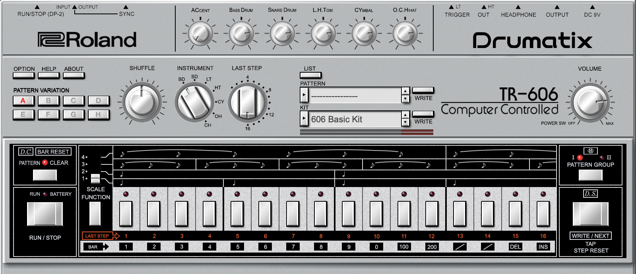Open the Help menu
The width and height of the screenshot is (636, 274).
pos(49,75)
